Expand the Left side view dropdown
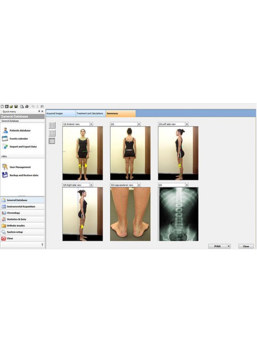 (187, 124)
